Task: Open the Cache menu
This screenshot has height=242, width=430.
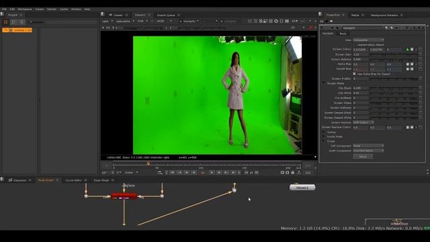Action: [64, 9]
